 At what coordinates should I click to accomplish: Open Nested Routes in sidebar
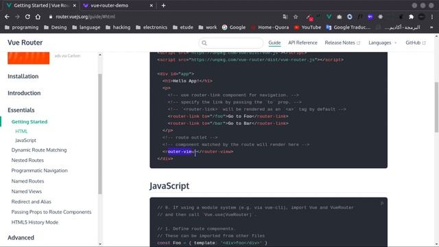(x=27, y=161)
